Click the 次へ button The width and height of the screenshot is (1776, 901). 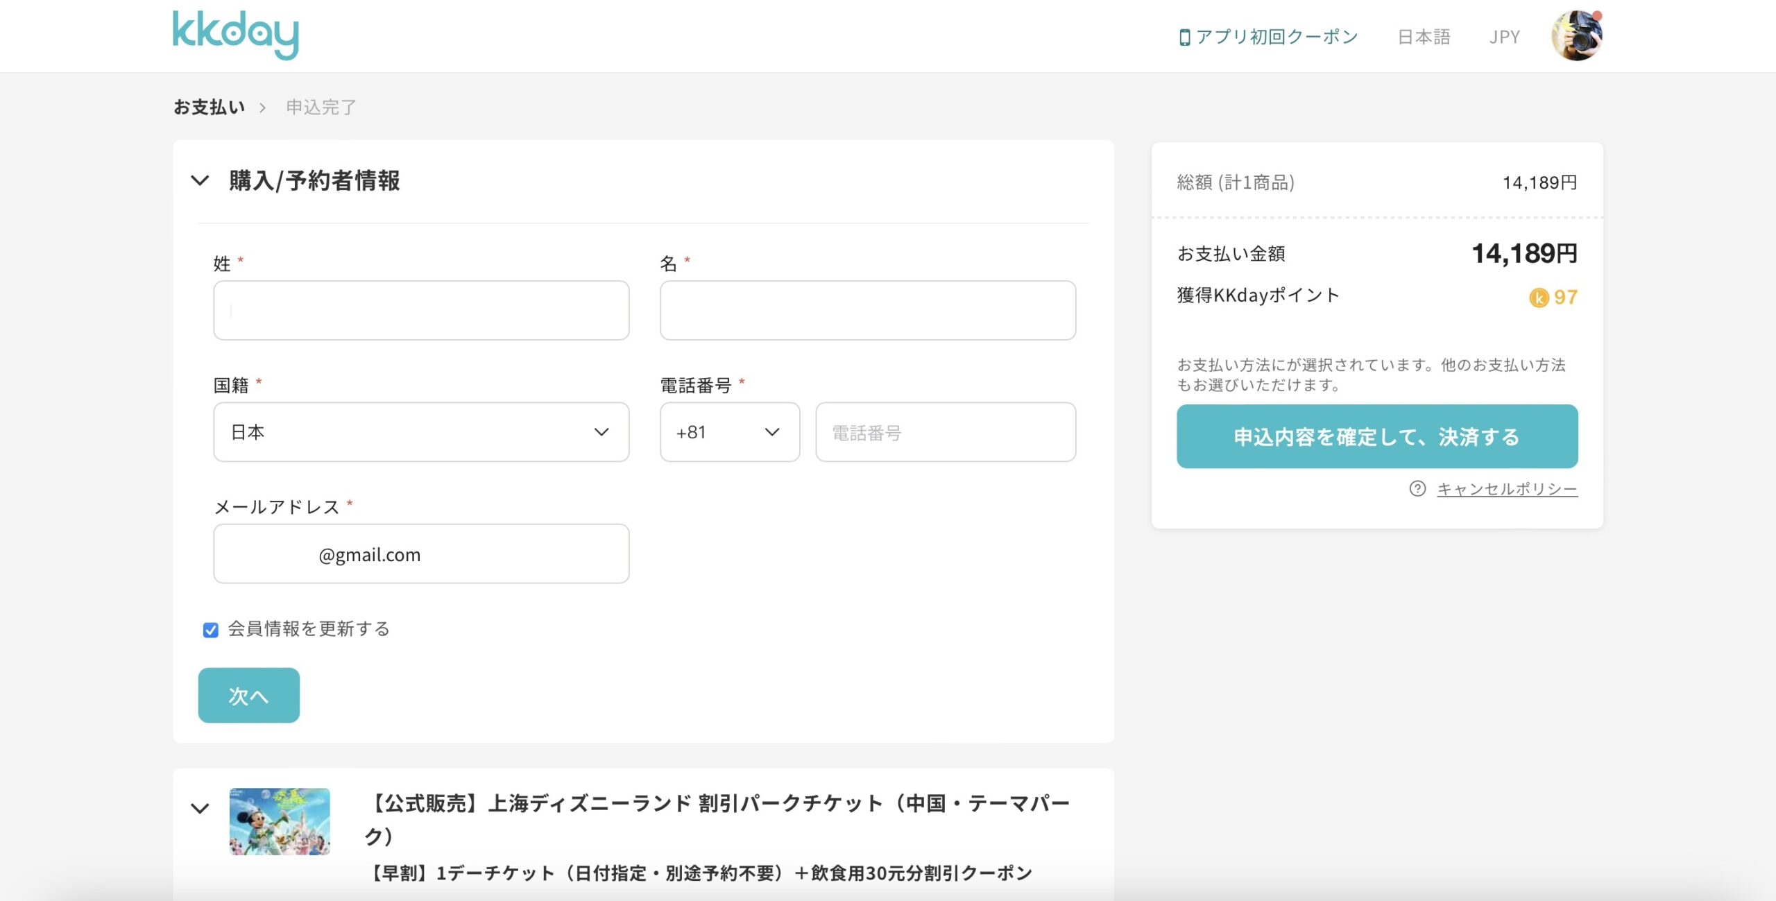tap(249, 695)
